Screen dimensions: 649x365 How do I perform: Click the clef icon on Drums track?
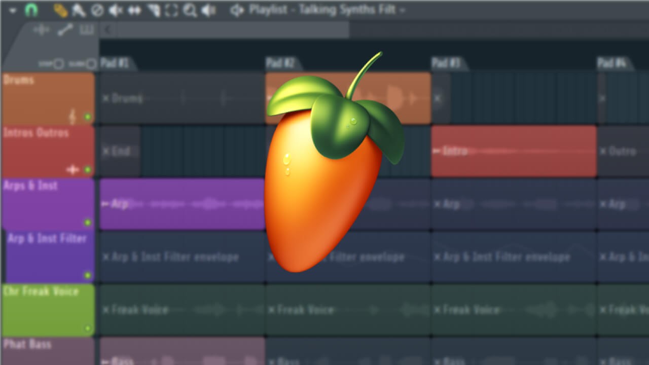click(x=73, y=117)
